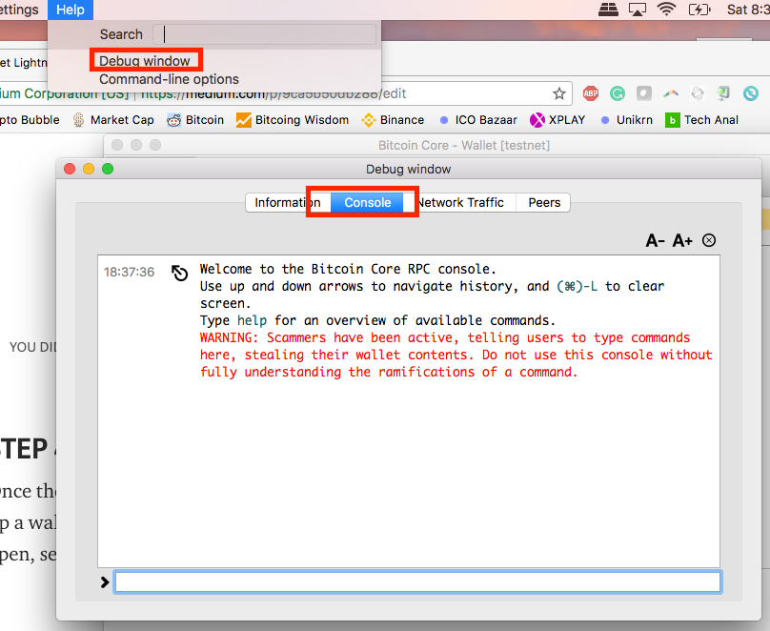Bookmark page with the star icon

(559, 93)
